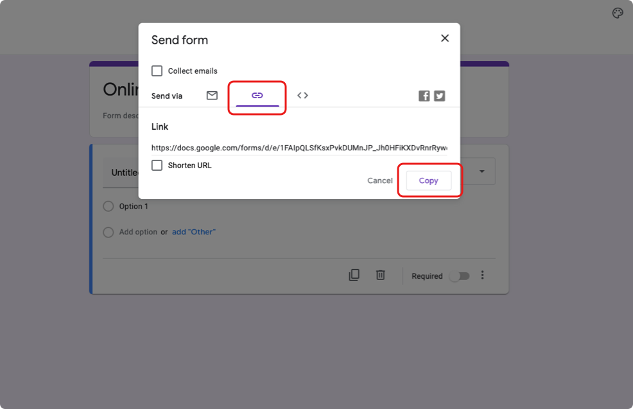Open the customize theme palette icon
Screen dimensions: 633x409
click(618, 13)
